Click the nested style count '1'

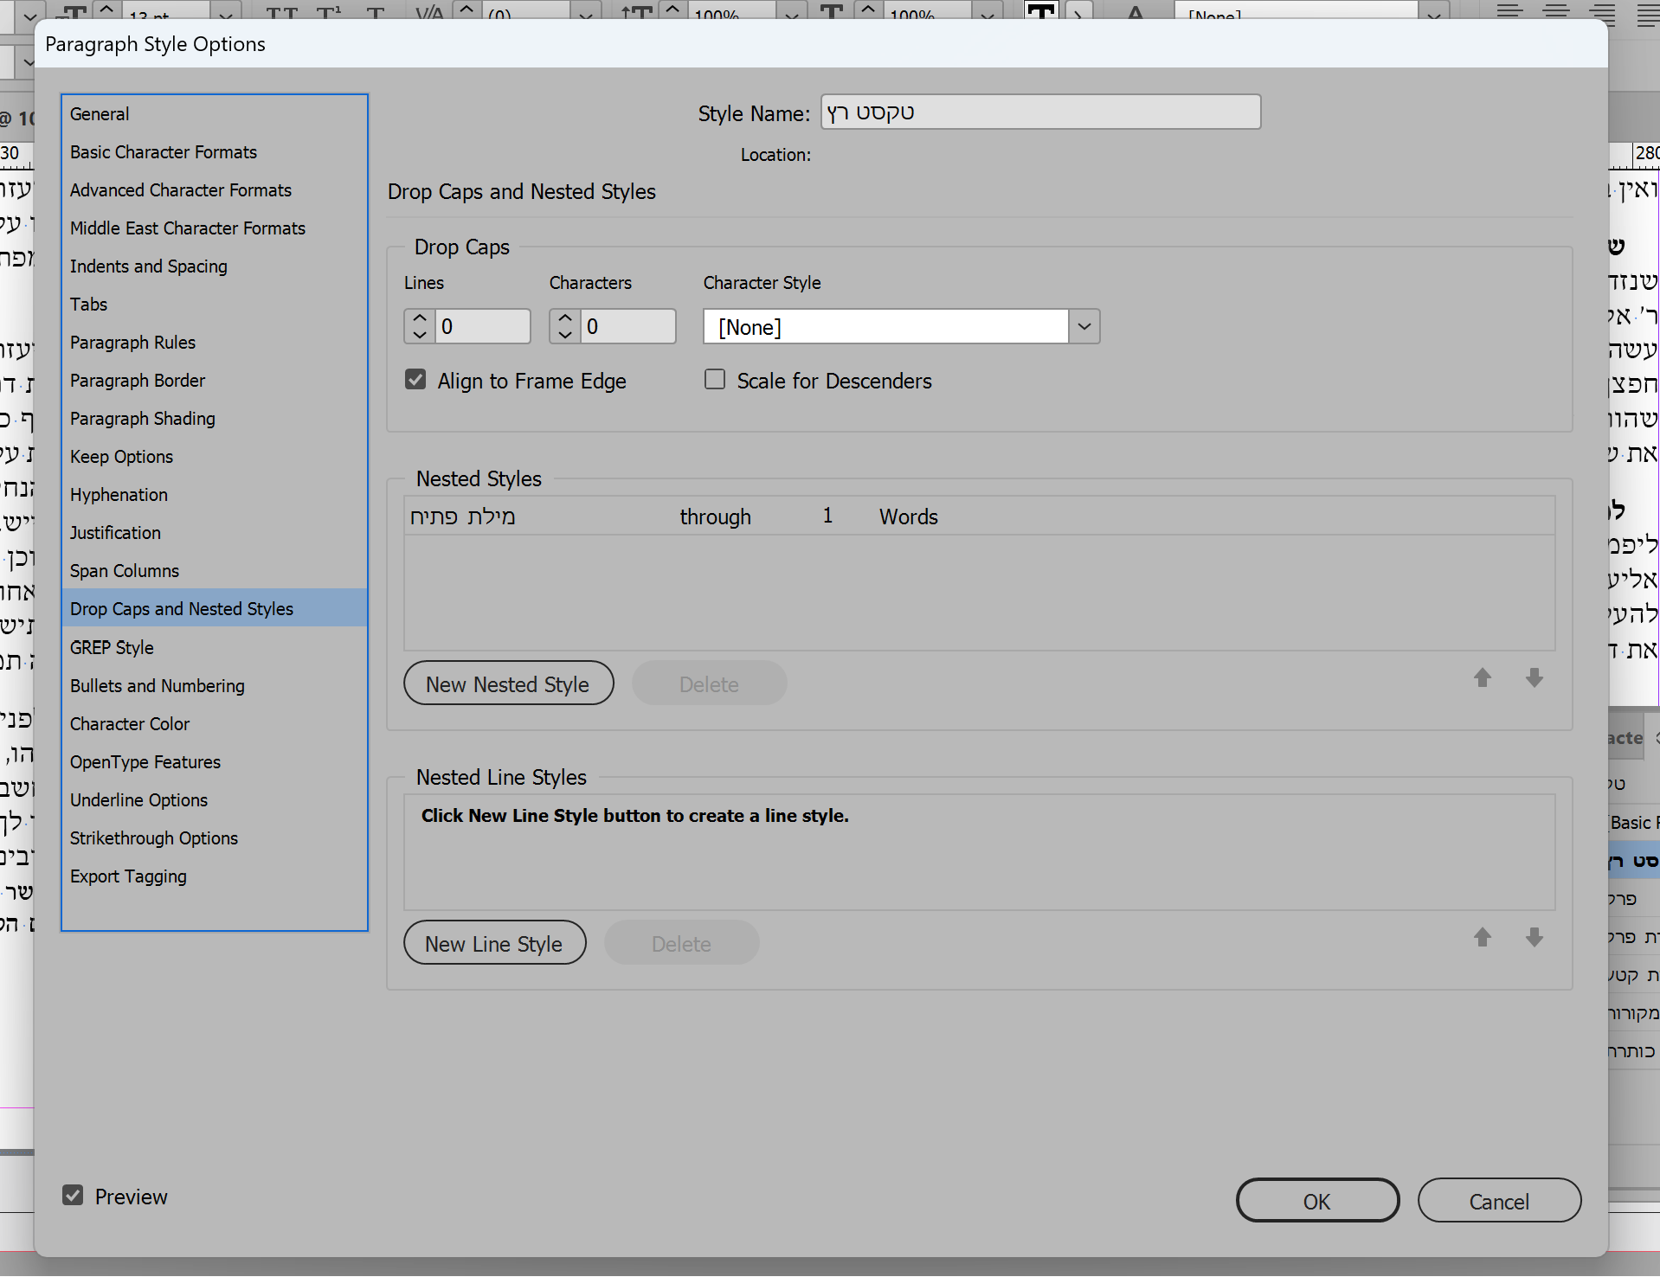click(827, 517)
